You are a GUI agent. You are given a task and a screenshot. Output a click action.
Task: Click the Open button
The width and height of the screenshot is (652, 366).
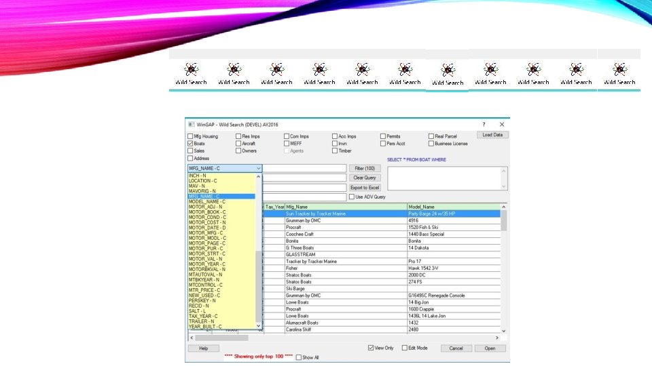point(490,348)
